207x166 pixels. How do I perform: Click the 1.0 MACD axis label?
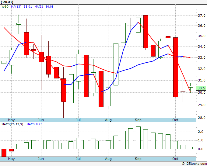[201, 140]
